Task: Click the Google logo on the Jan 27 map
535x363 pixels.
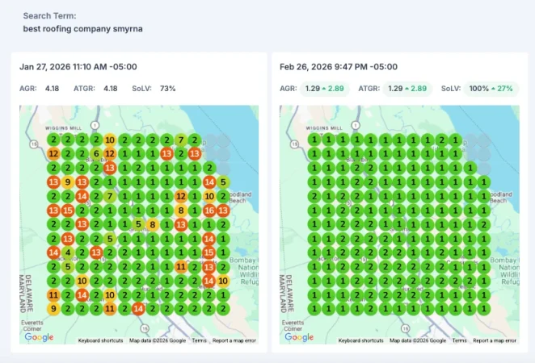Action: coord(39,337)
